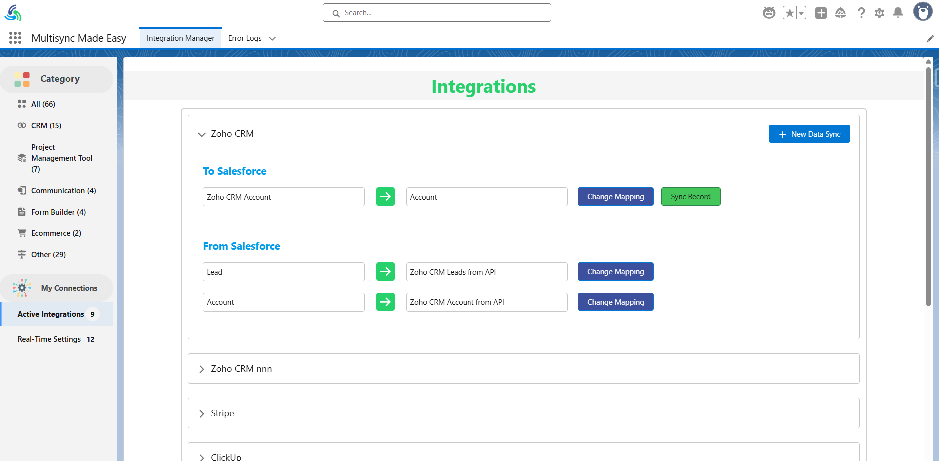Open the Global Actions plus icon
This screenshot has height=461, width=939.
(821, 13)
